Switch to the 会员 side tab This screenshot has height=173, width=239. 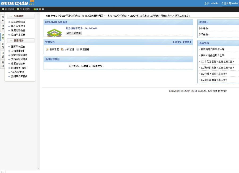3,45
